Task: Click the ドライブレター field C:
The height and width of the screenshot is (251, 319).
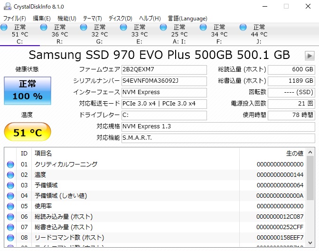Action: (x=164, y=116)
